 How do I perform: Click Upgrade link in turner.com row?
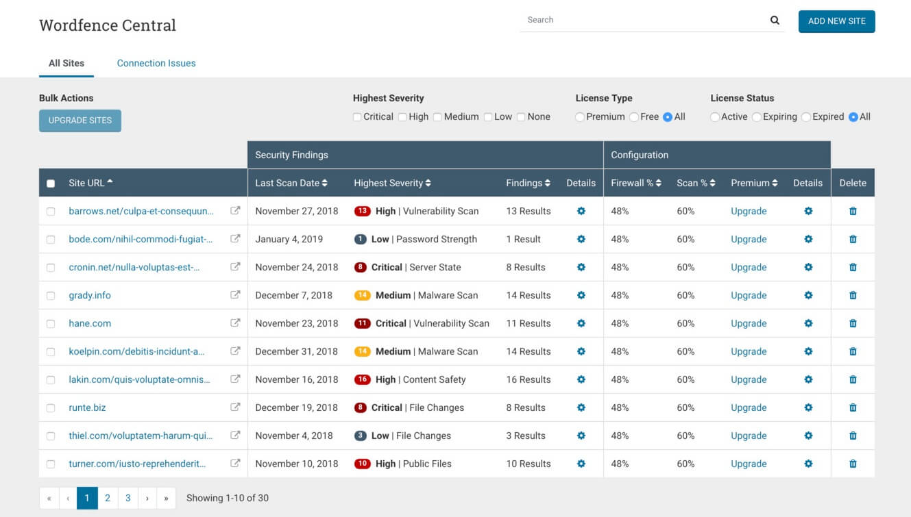coord(749,464)
